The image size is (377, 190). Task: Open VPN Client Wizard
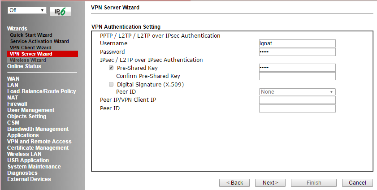coord(30,47)
